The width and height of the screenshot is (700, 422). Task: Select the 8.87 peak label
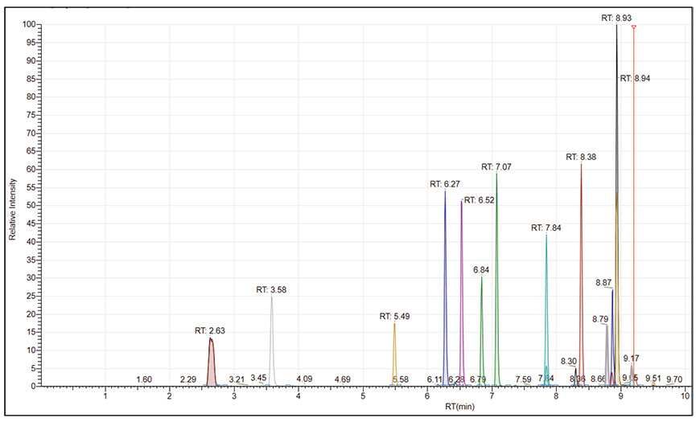pos(604,283)
